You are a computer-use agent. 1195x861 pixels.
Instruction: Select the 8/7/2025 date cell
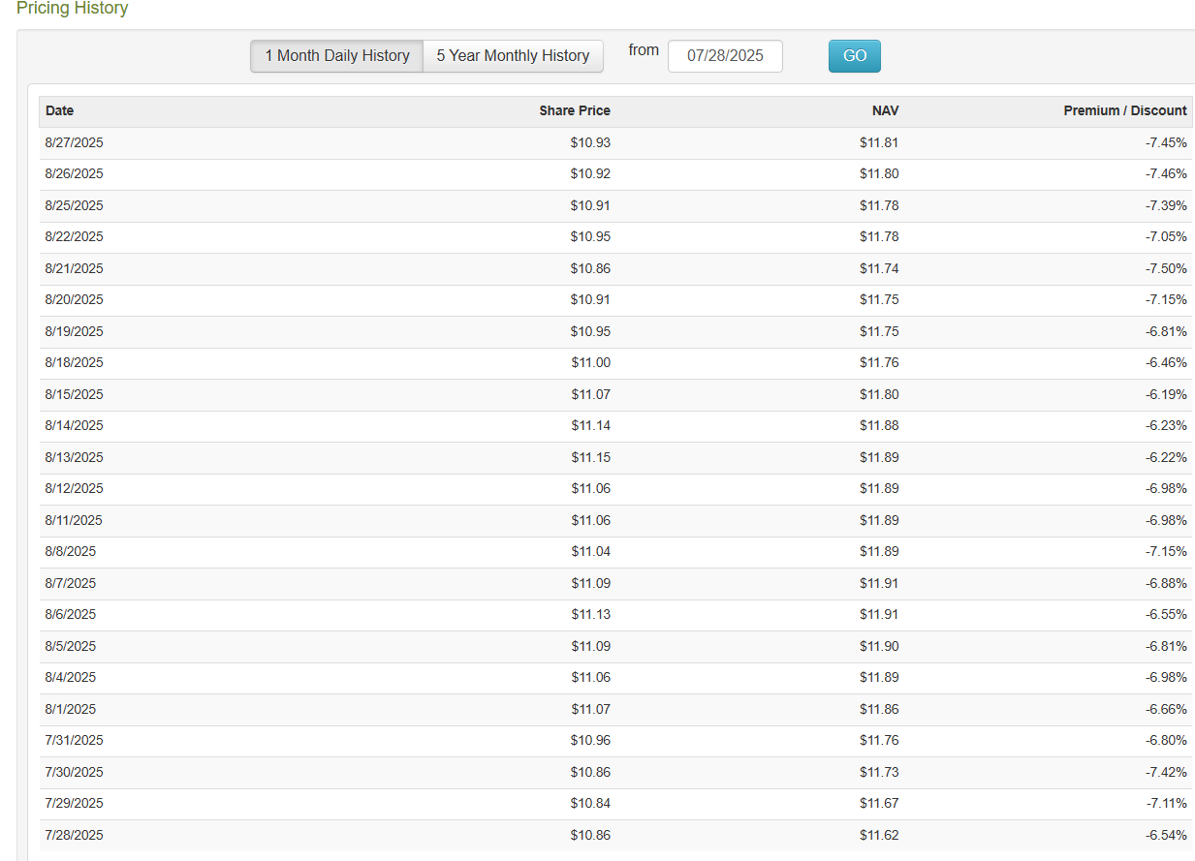coord(70,583)
